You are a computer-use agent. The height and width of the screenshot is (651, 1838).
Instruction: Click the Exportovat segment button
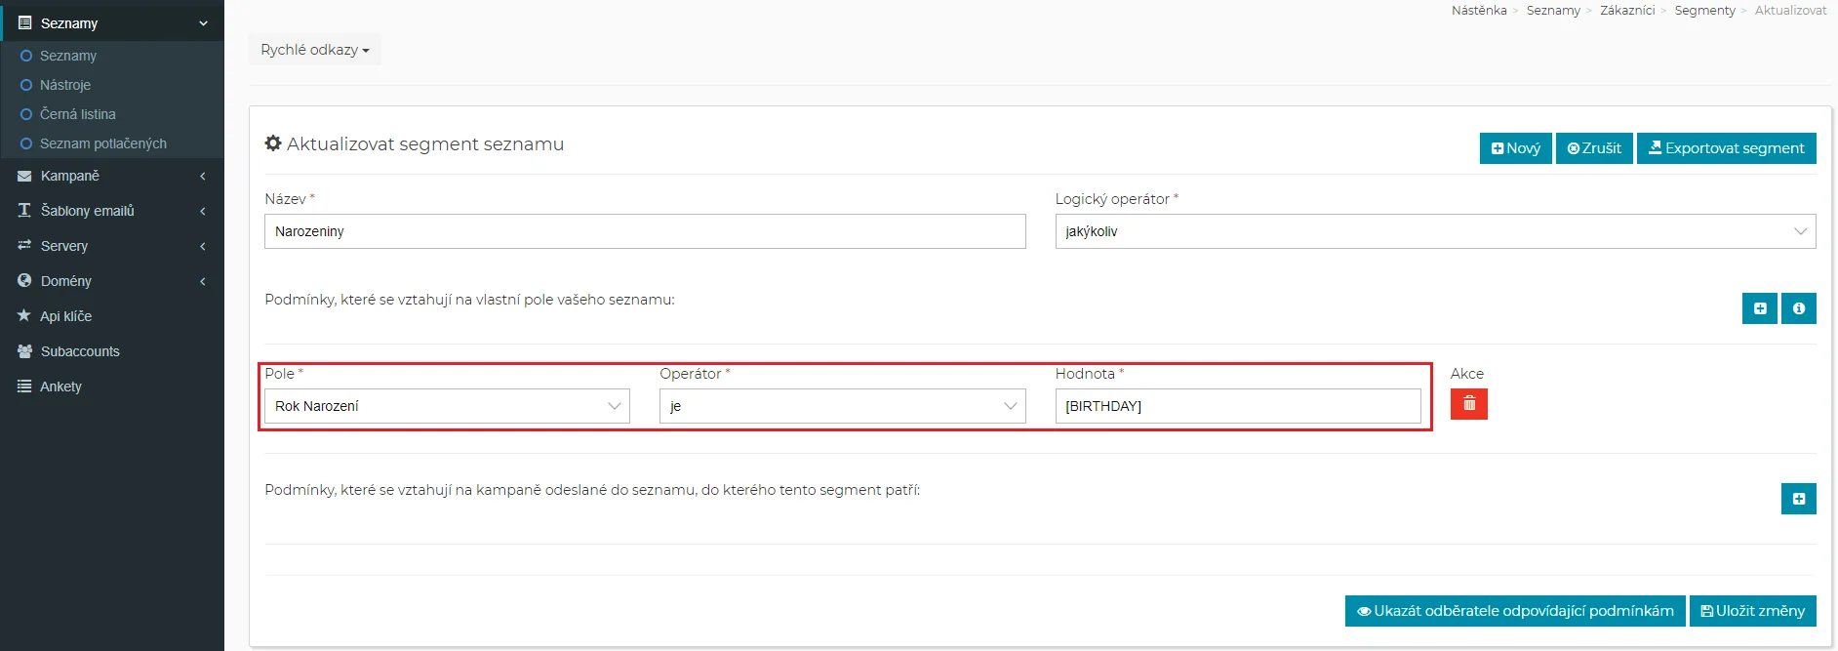(1726, 148)
